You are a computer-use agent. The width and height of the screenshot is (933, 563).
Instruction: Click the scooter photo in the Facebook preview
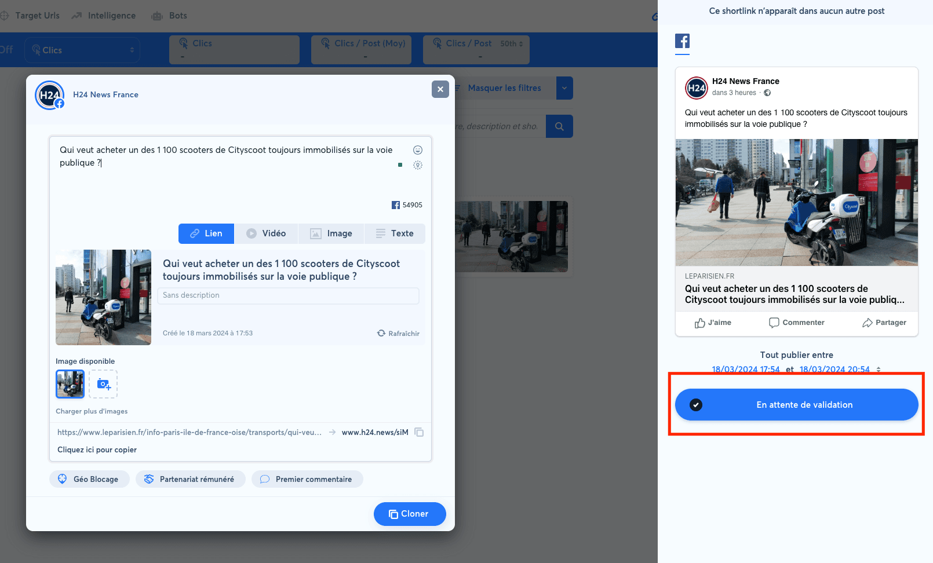click(797, 202)
